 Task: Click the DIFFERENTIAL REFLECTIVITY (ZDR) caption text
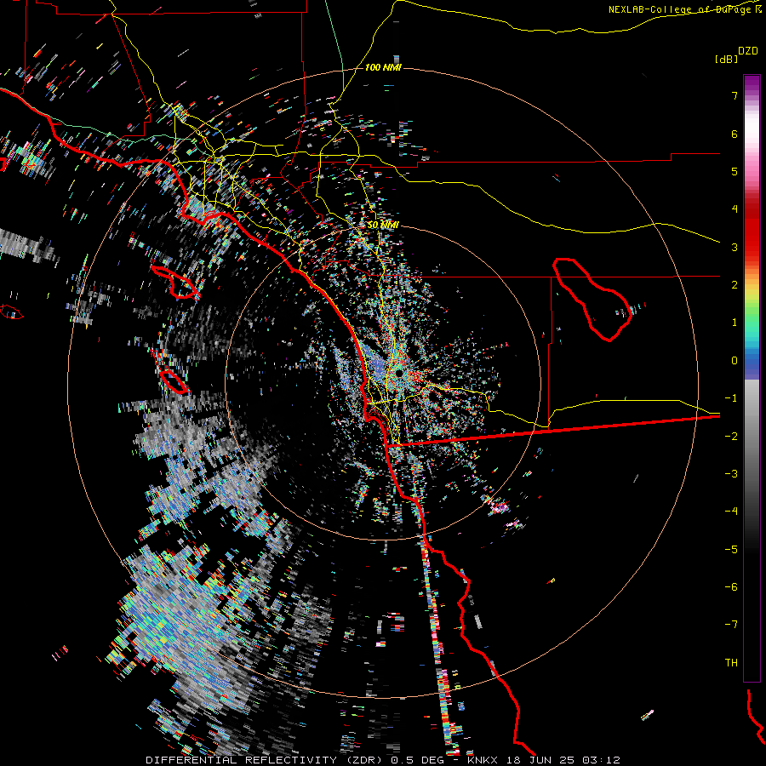pos(265,760)
